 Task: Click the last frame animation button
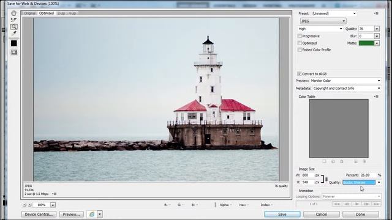376,204
